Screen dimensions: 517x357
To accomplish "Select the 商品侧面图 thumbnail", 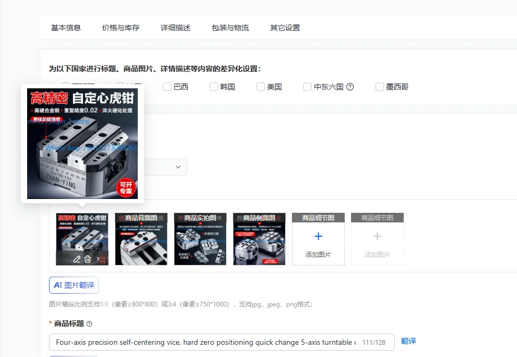I will [259, 239].
